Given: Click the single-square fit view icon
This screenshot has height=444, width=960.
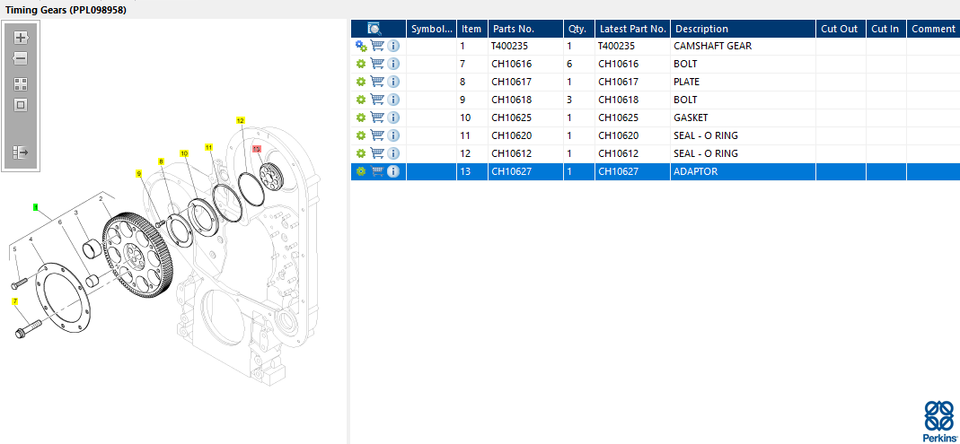Looking at the screenshot, I should click(21, 105).
